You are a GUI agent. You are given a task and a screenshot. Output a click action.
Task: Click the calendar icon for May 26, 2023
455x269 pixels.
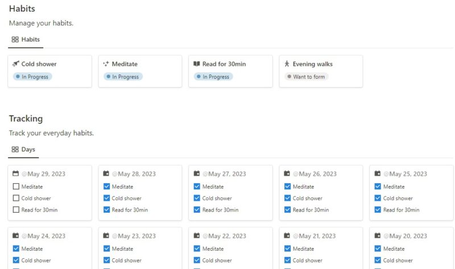287,173
